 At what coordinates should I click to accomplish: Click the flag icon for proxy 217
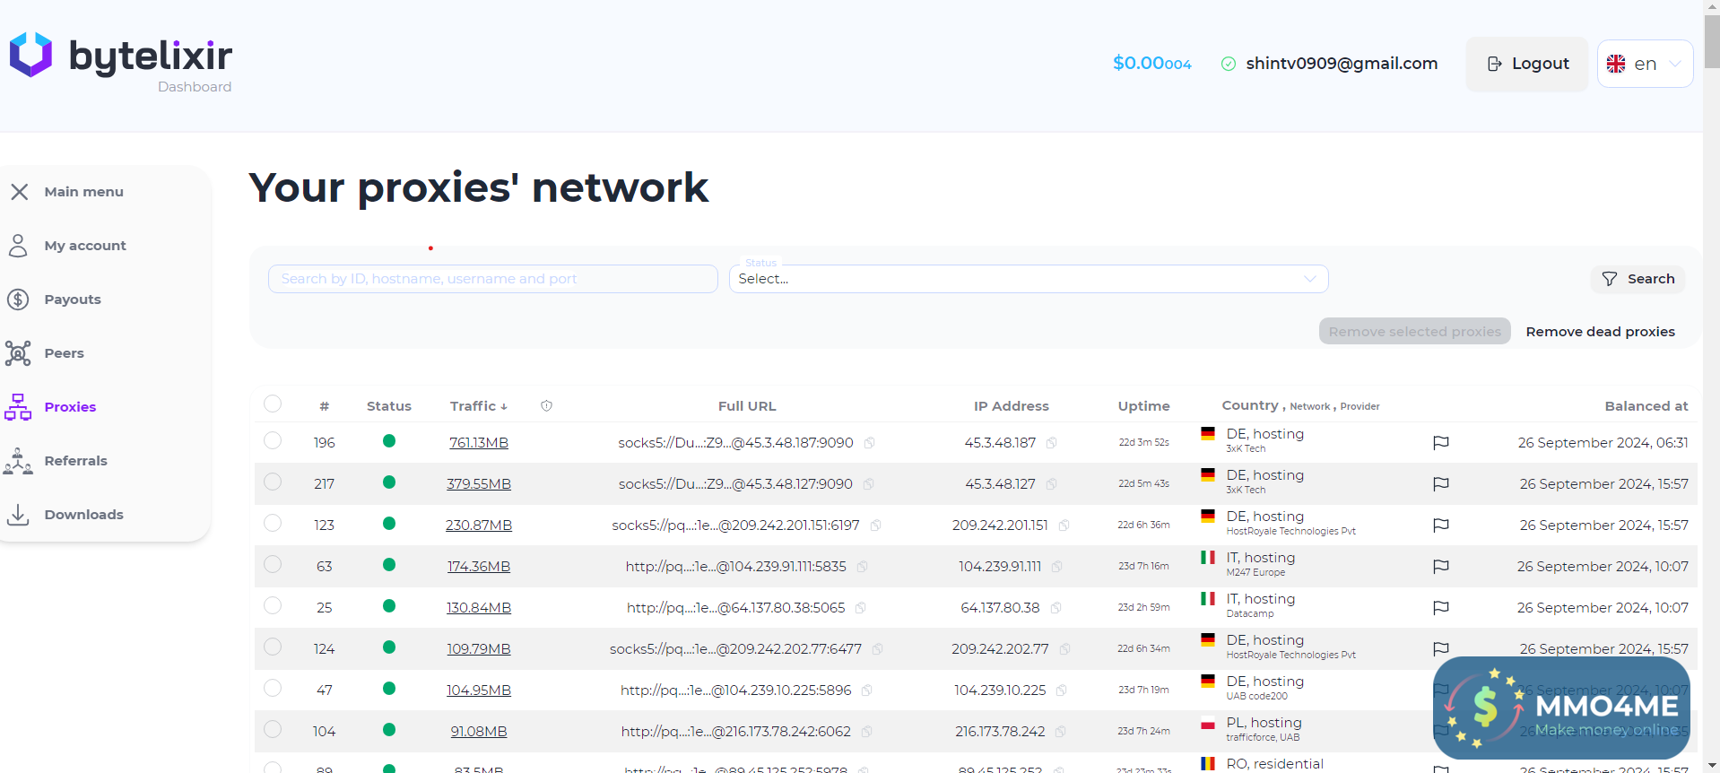click(x=1441, y=484)
